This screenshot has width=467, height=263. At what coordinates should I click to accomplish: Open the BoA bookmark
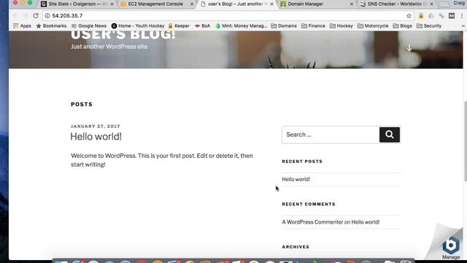pyautogui.click(x=203, y=26)
